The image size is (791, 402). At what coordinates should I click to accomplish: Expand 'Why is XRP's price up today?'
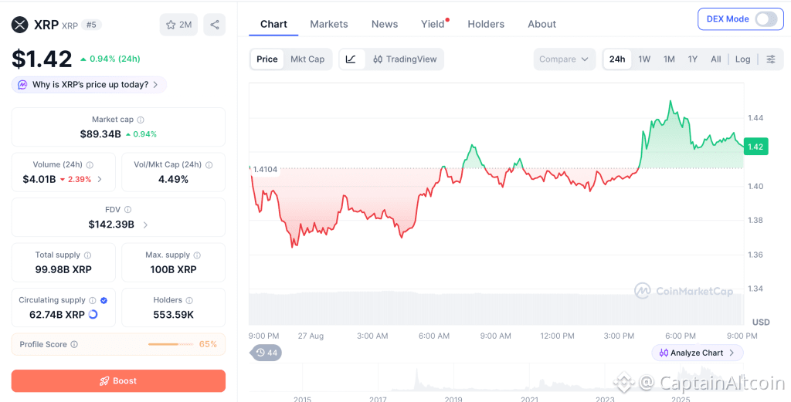pos(90,85)
